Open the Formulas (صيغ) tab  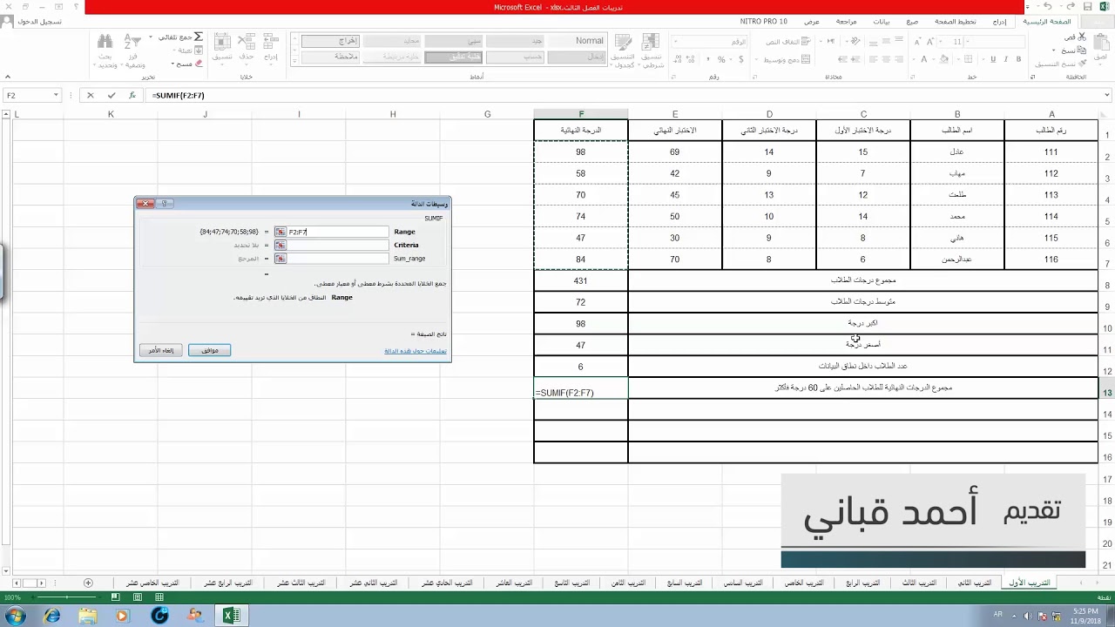coord(912,21)
